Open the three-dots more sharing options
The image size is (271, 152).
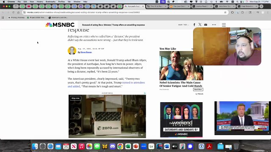click(x=214, y=24)
